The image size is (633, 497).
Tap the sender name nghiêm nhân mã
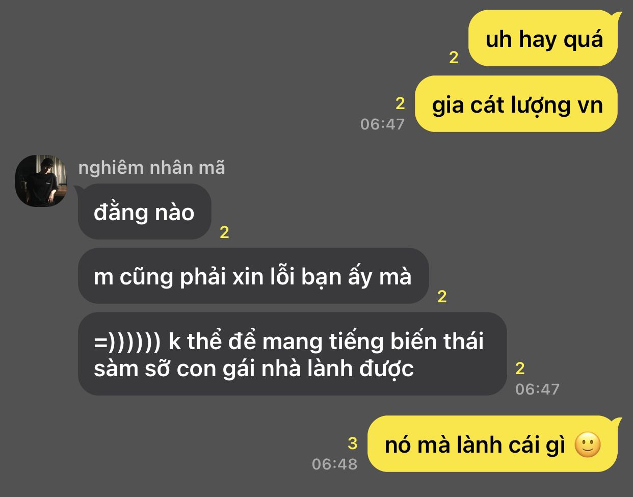click(x=152, y=167)
